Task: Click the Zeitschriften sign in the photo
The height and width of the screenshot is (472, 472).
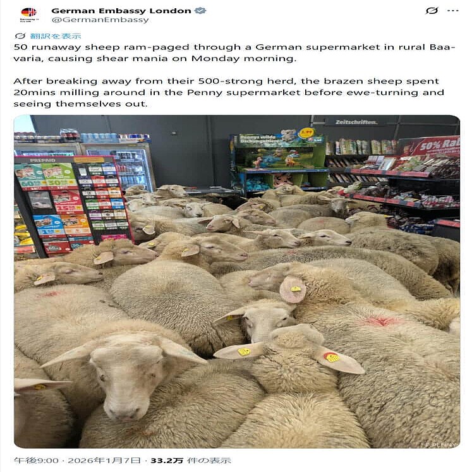Action: [356, 122]
